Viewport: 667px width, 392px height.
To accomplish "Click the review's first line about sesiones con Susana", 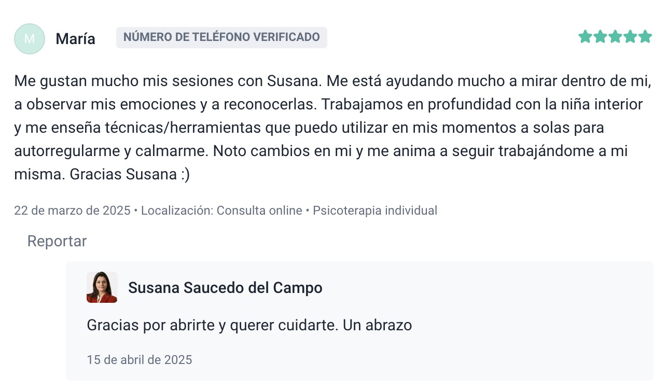I will coord(332,81).
